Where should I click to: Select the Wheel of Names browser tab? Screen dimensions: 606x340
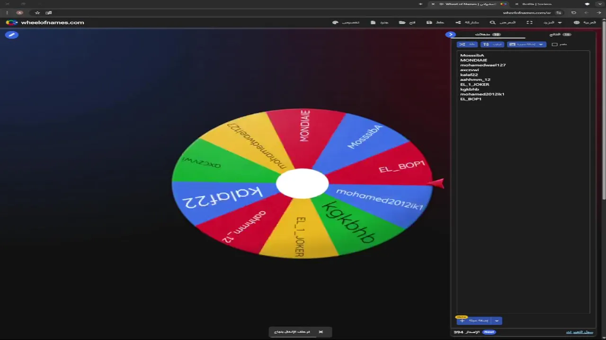tap(471, 4)
